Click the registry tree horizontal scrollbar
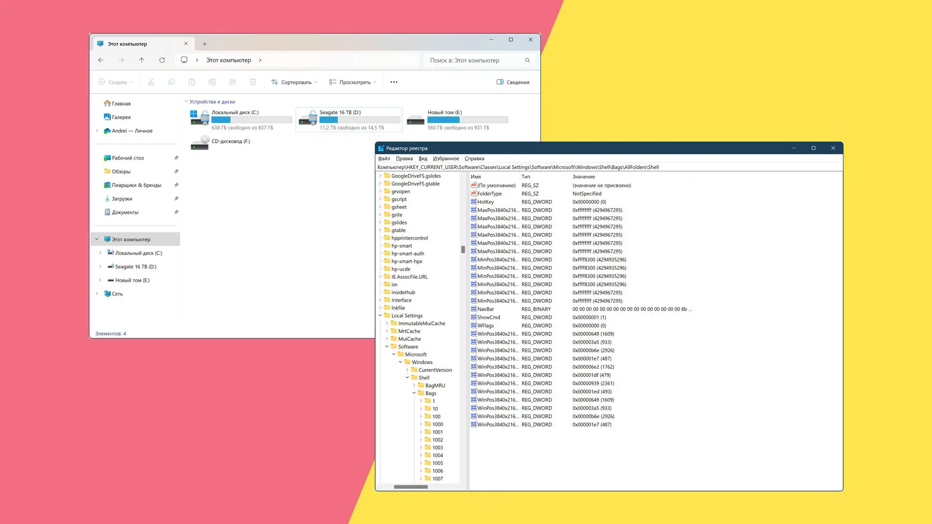This screenshot has width=932, height=524. [x=411, y=487]
